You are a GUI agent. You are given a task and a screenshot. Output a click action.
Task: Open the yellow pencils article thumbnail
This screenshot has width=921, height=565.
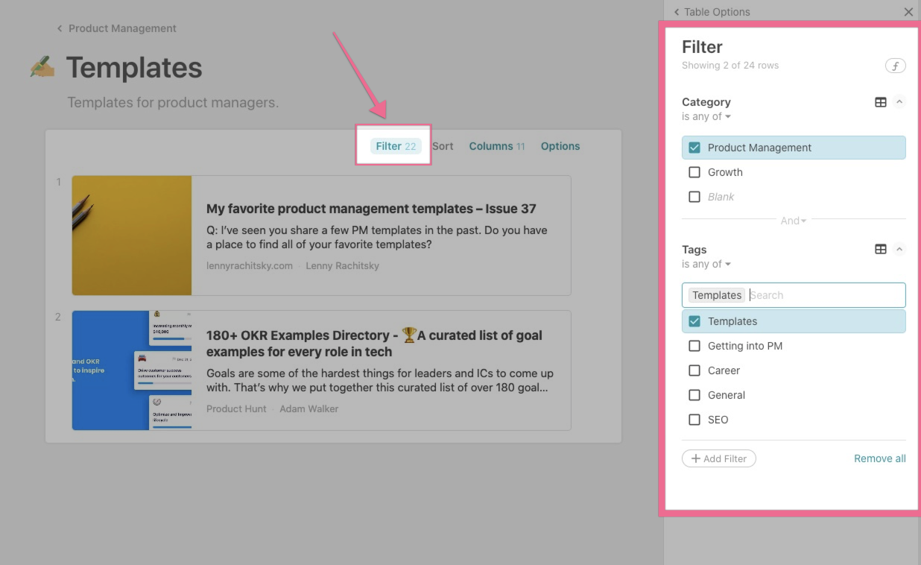click(132, 236)
